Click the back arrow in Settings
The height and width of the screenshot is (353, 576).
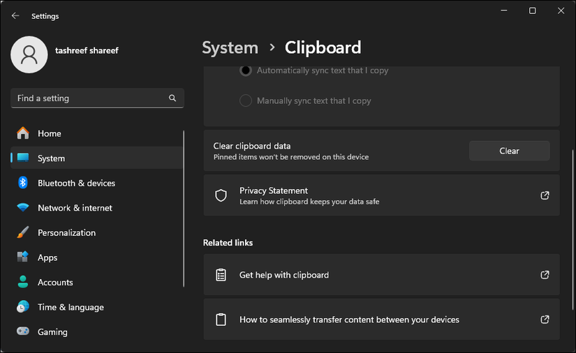tap(15, 16)
